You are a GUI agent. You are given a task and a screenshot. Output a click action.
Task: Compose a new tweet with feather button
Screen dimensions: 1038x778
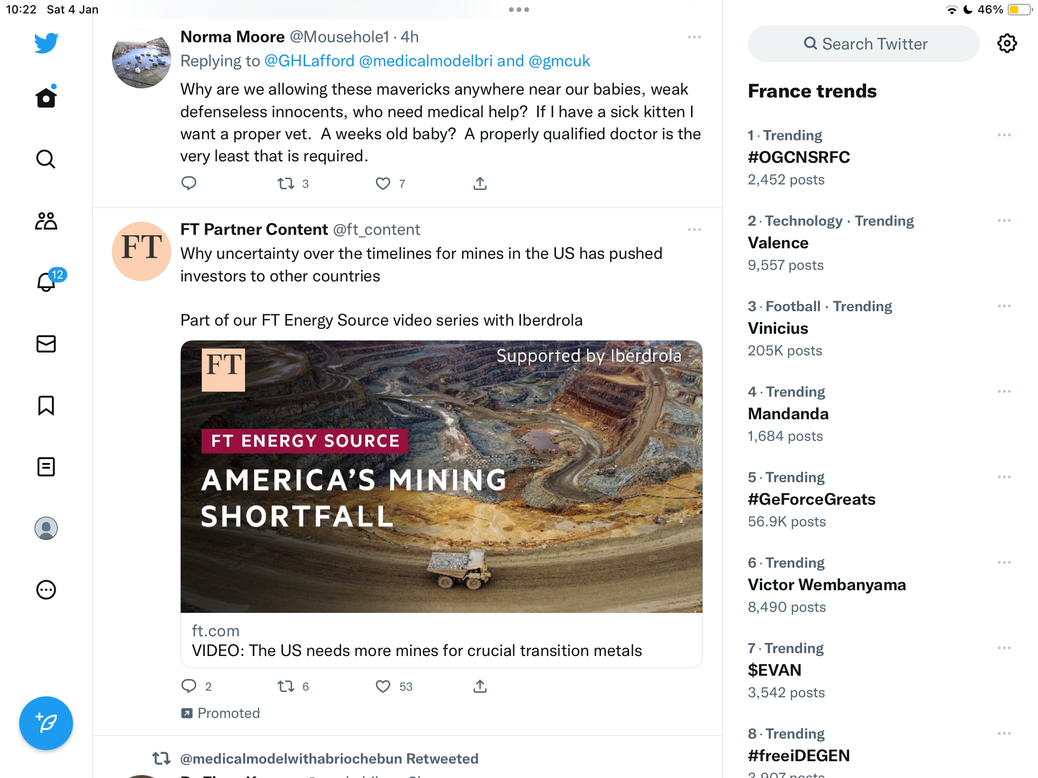click(x=46, y=723)
